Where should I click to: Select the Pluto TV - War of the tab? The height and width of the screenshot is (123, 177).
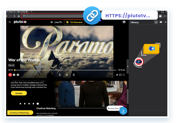(x=17, y=12)
